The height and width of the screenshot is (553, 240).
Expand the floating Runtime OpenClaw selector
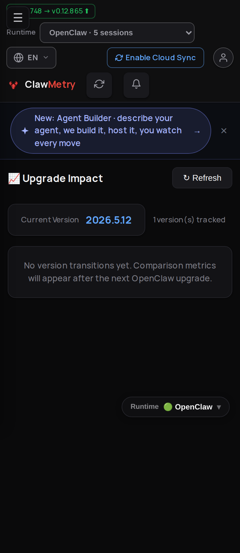click(x=176, y=407)
